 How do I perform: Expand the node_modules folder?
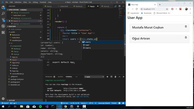coord(16,29)
